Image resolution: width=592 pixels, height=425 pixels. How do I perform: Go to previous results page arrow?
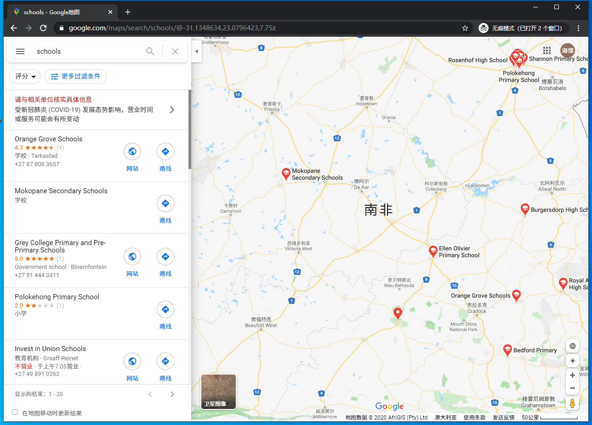pyautogui.click(x=150, y=394)
